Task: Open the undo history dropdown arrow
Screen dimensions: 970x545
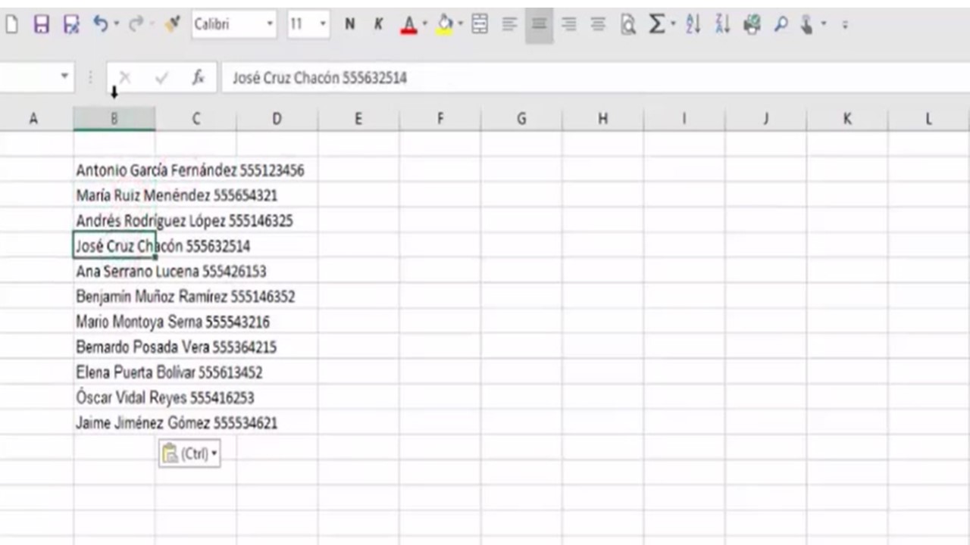Action: click(x=116, y=24)
